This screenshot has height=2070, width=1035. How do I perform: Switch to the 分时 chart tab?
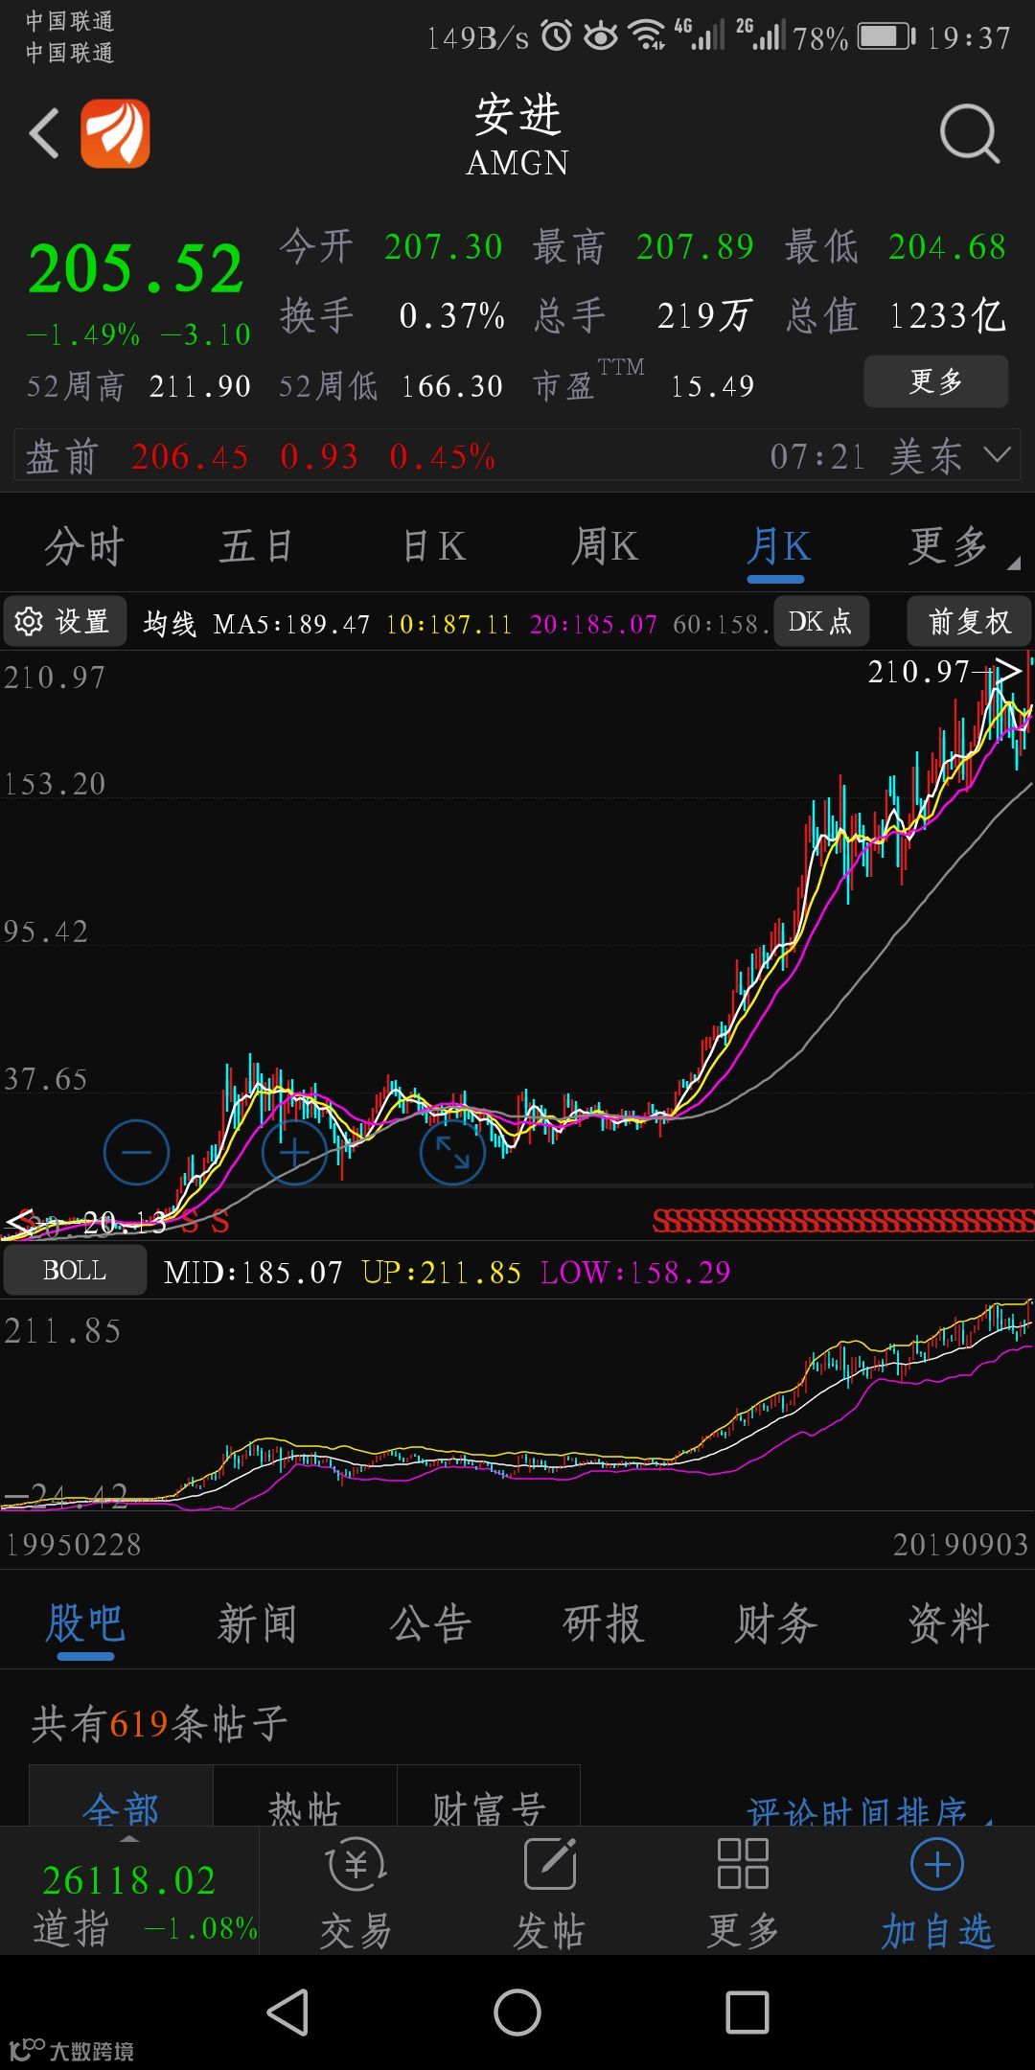tap(84, 546)
